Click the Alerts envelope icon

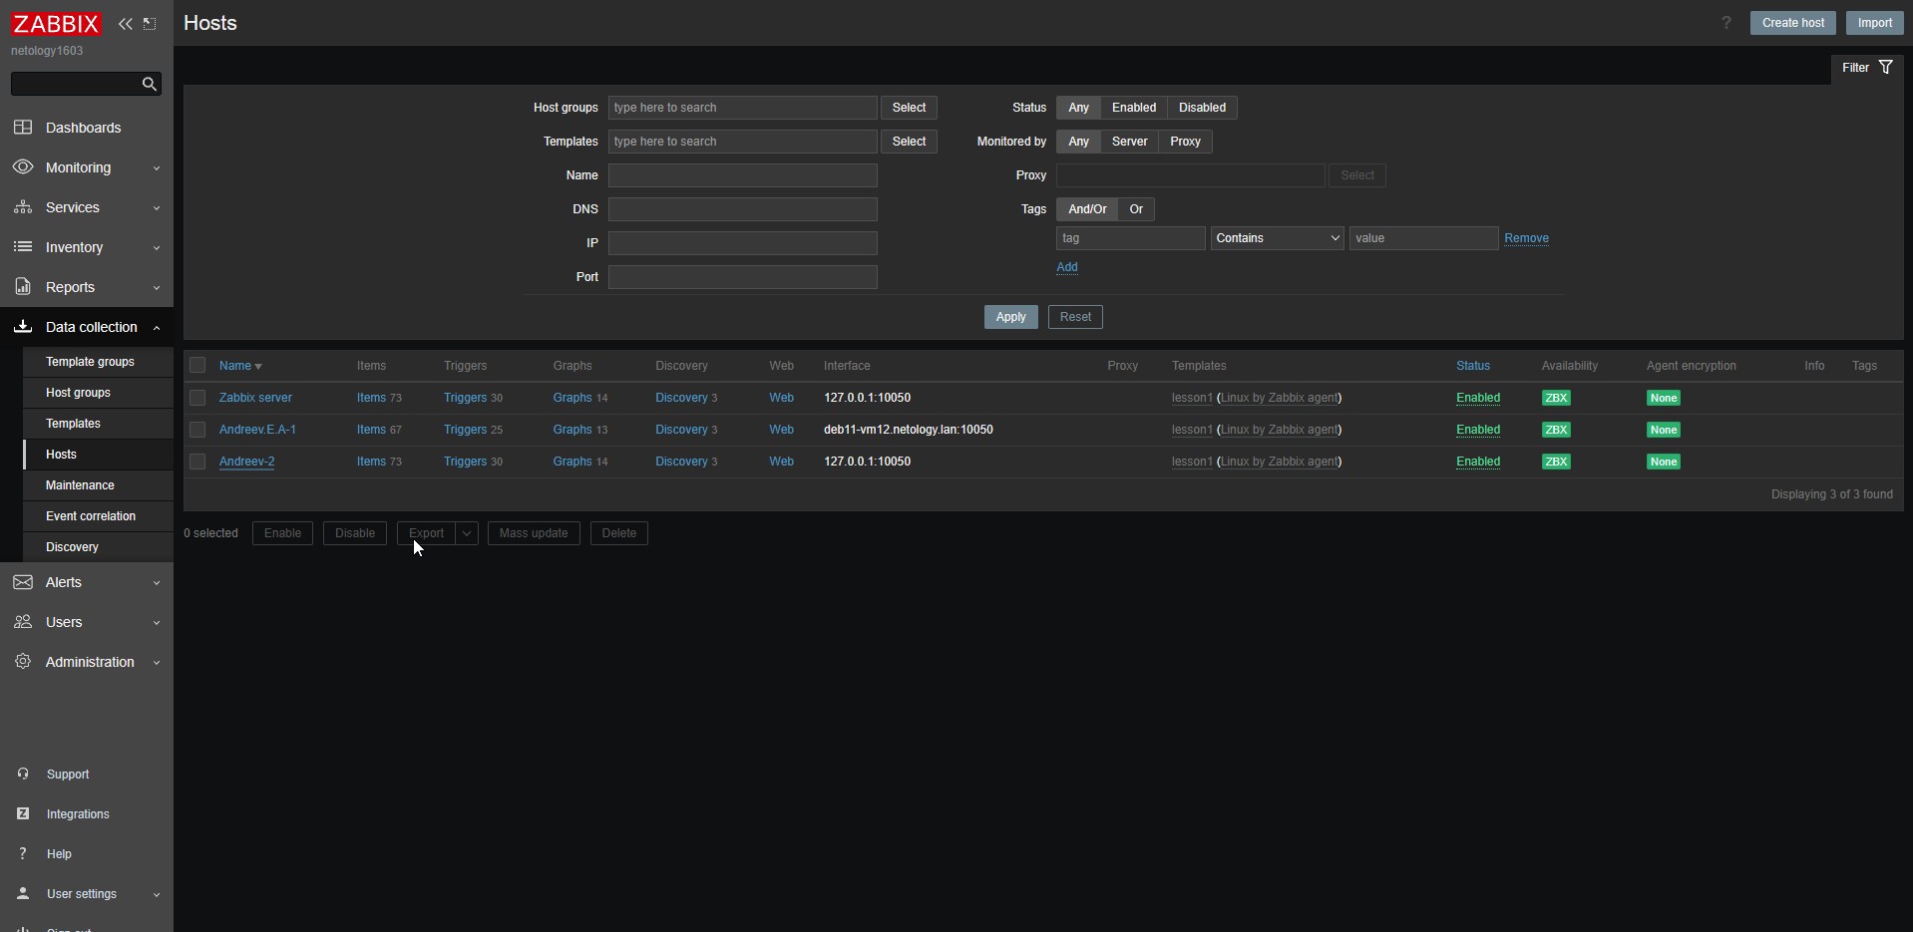coord(23,582)
